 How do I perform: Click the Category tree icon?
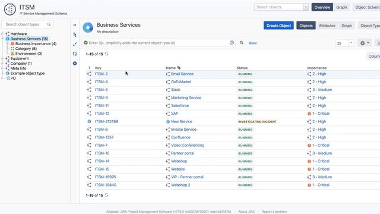pyautogui.click(x=12, y=49)
